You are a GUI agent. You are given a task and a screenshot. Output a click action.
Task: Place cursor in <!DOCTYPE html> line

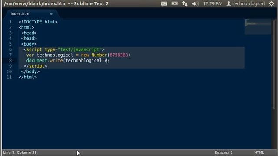[38, 22]
